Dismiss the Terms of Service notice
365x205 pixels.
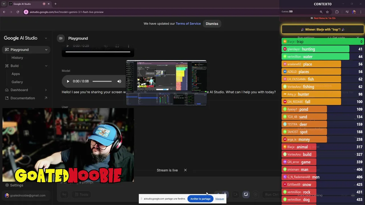point(212,24)
